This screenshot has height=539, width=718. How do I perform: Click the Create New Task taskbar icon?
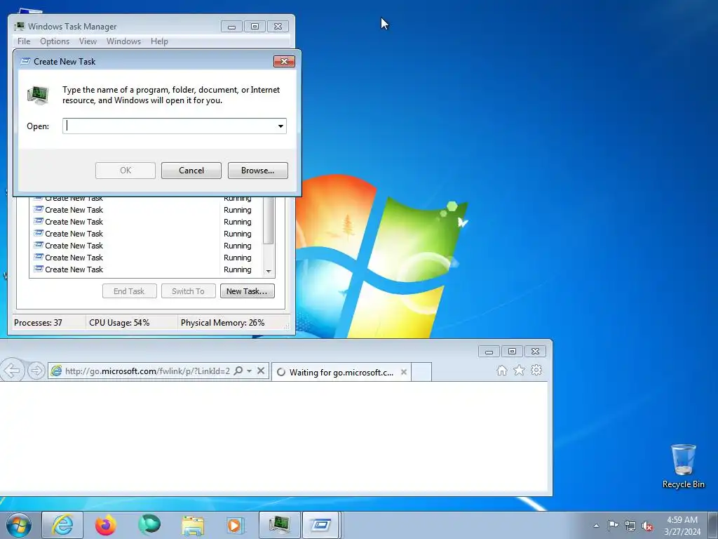coord(320,525)
